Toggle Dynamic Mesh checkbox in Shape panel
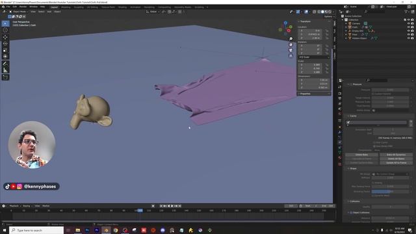 [x=373, y=195]
